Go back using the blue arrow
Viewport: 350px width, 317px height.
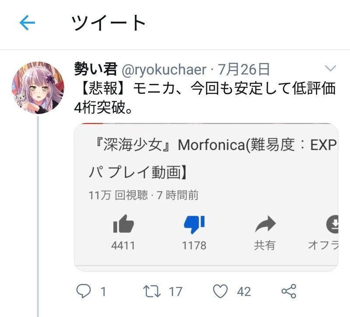[x=27, y=23]
